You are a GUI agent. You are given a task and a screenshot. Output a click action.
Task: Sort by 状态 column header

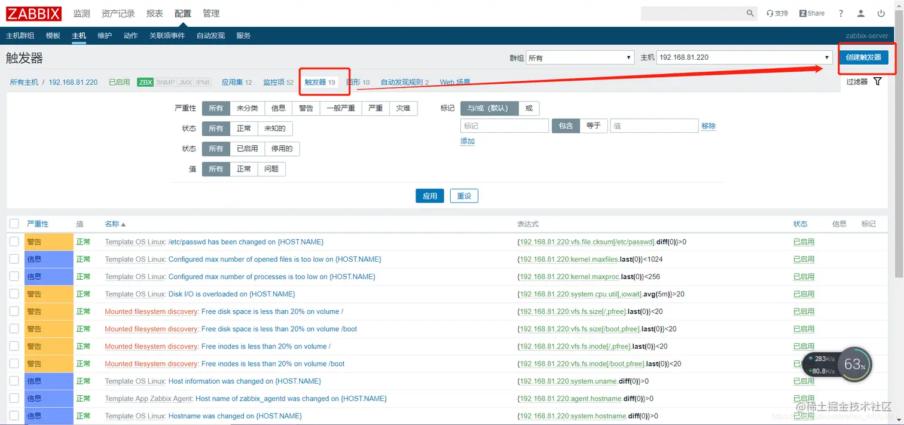800,224
